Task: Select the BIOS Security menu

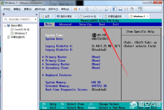Action: [x=85, y=24]
